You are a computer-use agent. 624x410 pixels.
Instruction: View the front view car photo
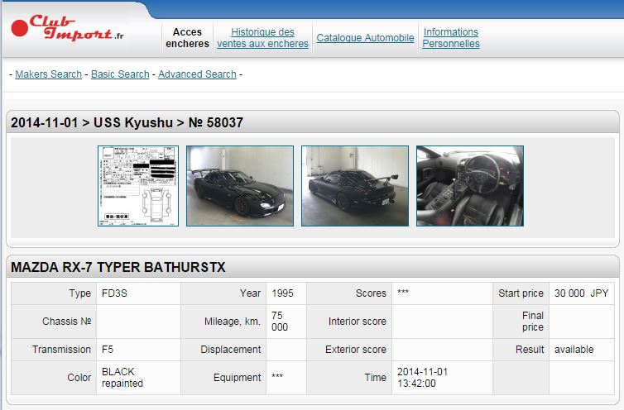click(240, 186)
